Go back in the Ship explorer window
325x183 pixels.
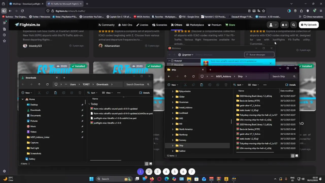click(x=169, y=77)
